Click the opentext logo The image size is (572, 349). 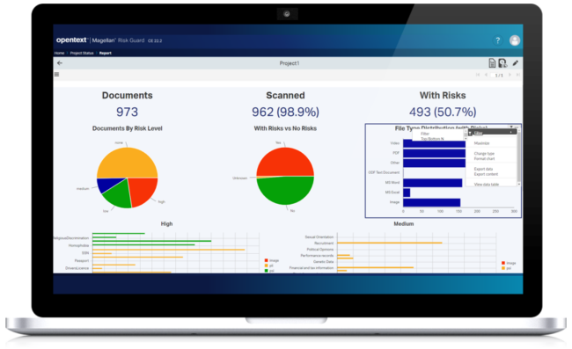tap(71, 40)
